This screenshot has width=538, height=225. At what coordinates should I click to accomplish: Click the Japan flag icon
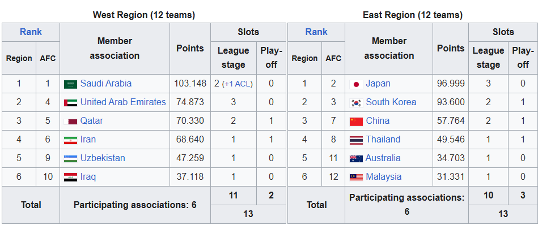coord(356,84)
